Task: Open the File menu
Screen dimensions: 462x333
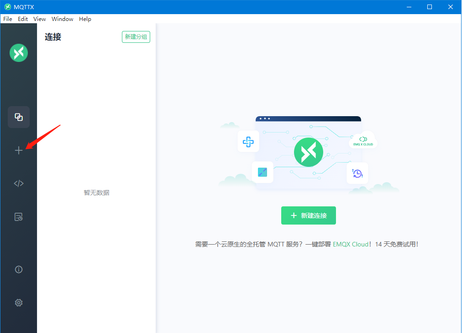Action: pyautogui.click(x=8, y=19)
